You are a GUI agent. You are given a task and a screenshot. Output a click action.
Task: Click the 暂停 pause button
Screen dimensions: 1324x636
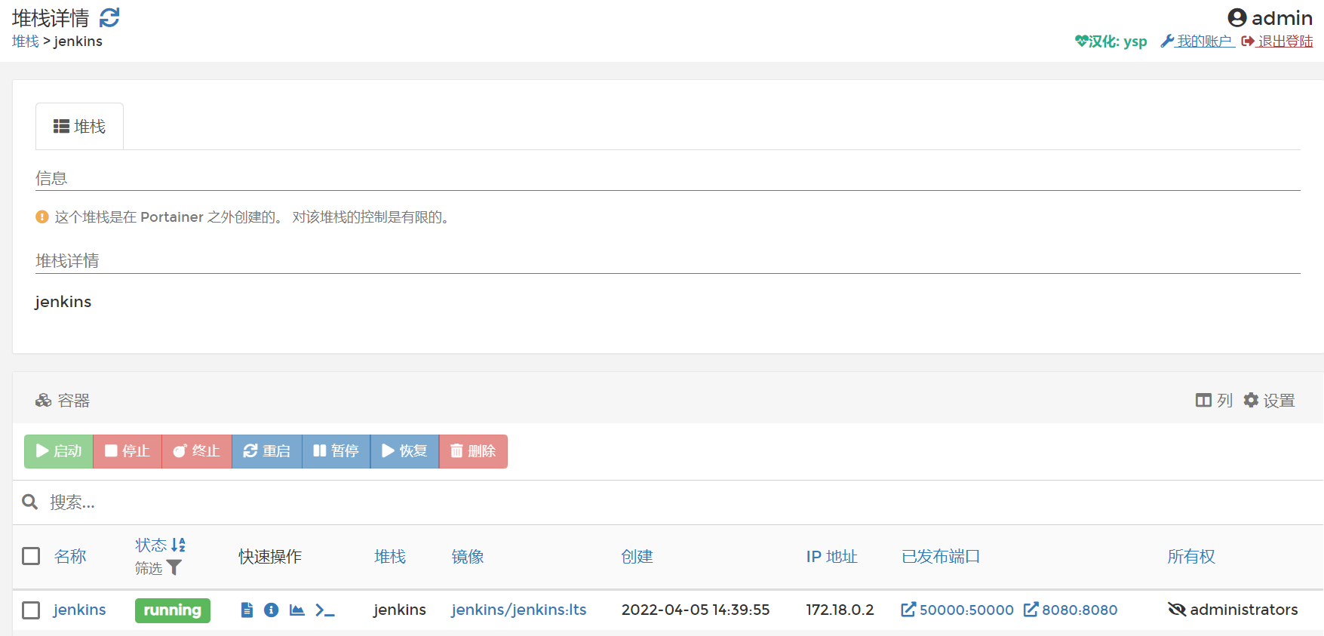(336, 451)
